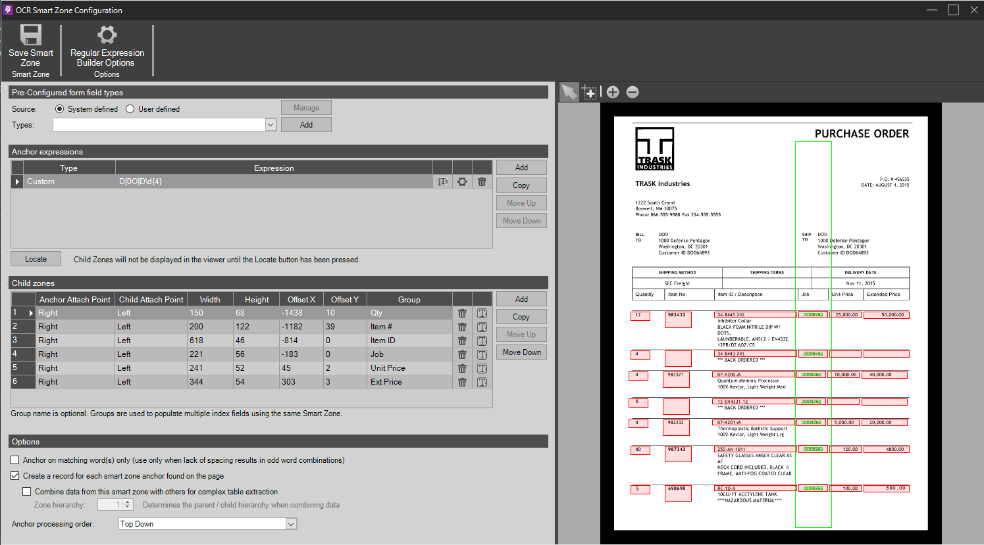
Task: Enable Anchor on matching word(s) only
Action: click(x=15, y=460)
